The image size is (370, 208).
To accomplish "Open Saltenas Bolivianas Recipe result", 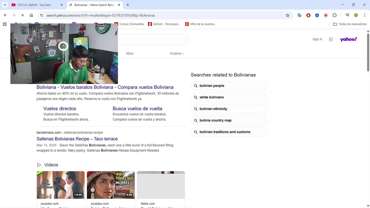I will 77,139.
